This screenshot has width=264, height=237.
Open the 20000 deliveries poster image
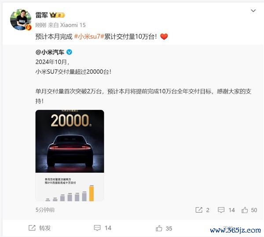tap(70, 155)
